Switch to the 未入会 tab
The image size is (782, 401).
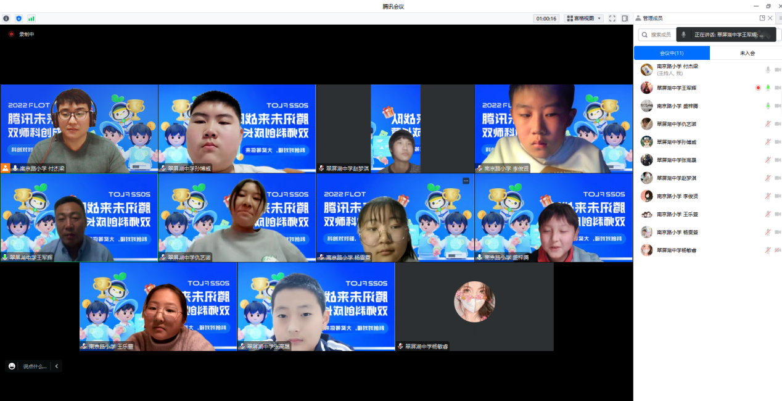tap(747, 53)
